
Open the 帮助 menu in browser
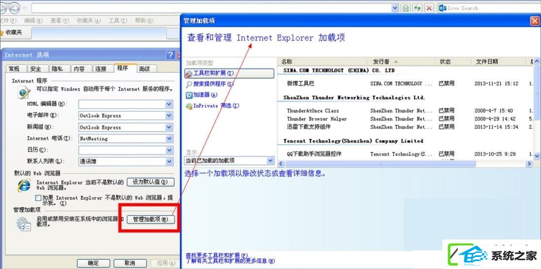[x=144, y=21]
